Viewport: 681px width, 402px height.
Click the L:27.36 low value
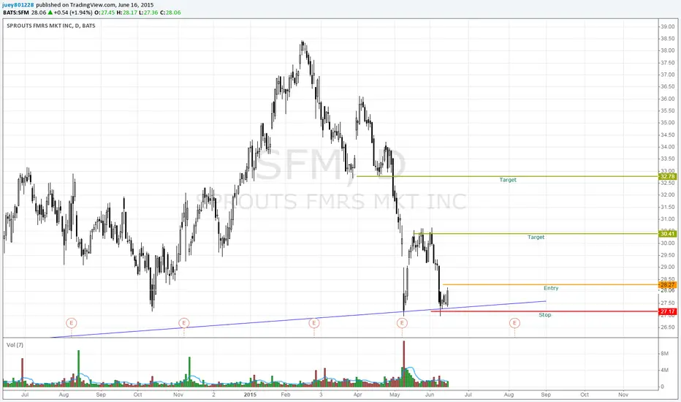(x=148, y=12)
